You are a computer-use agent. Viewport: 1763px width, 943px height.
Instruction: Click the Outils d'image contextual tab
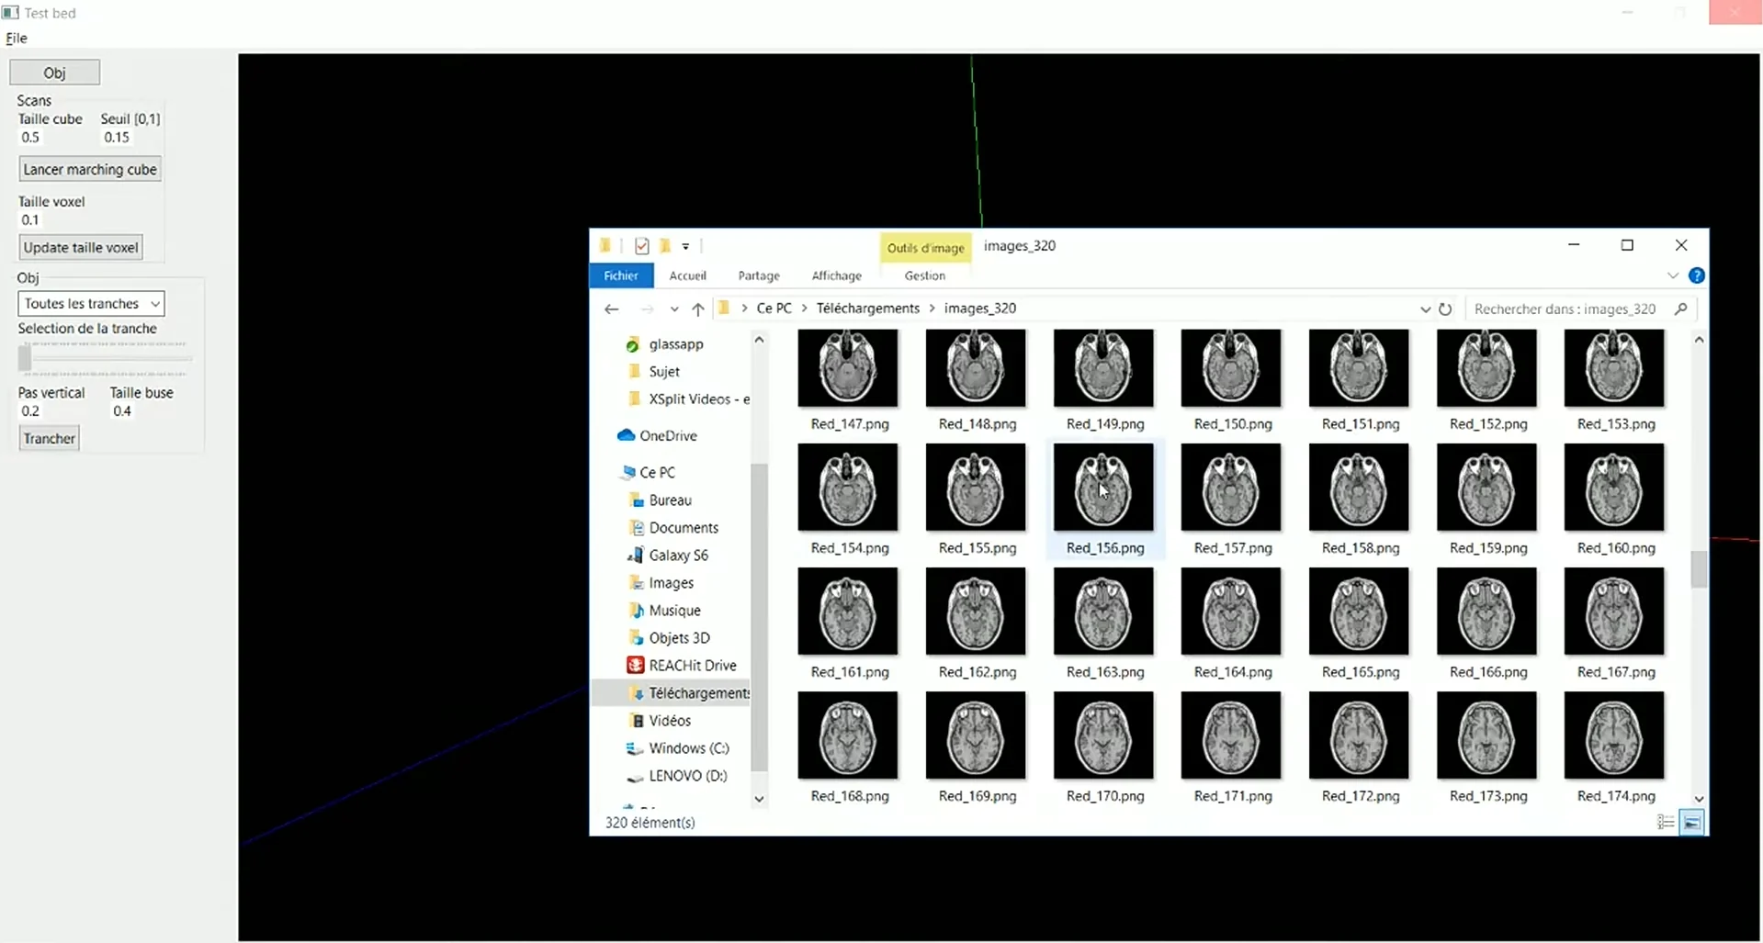[x=925, y=248]
